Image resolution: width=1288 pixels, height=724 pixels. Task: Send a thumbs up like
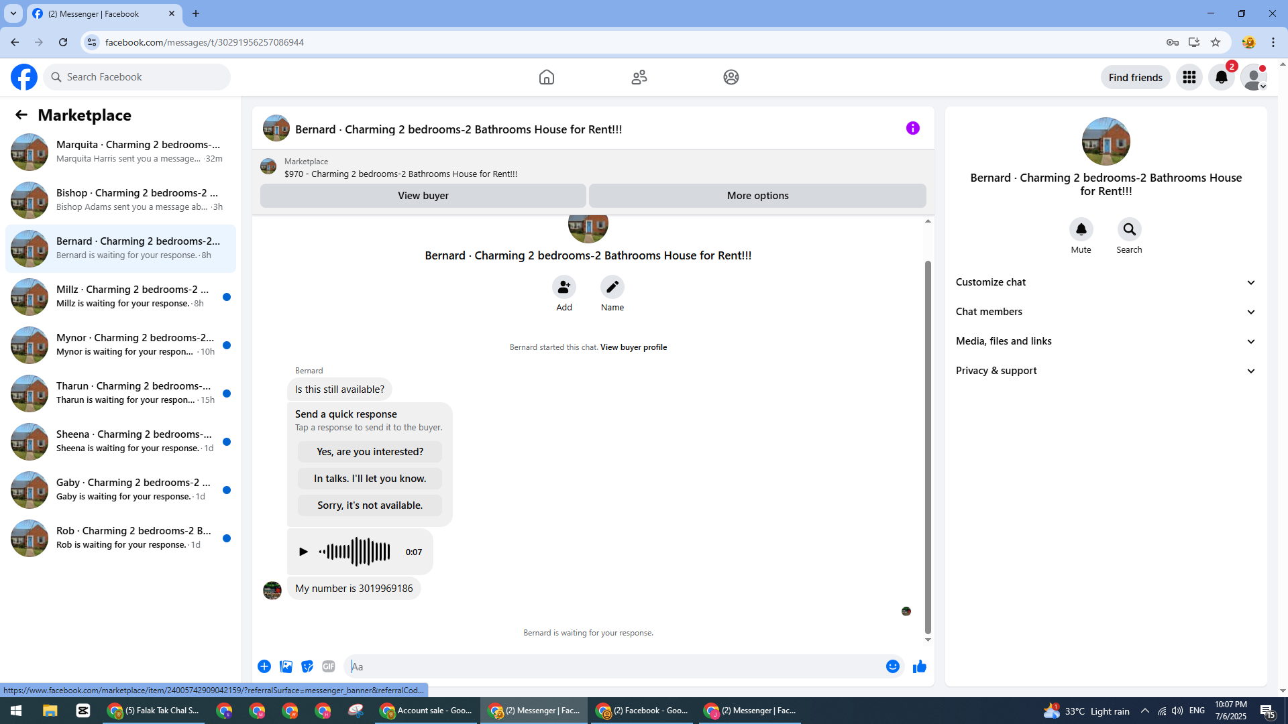click(919, 666)
